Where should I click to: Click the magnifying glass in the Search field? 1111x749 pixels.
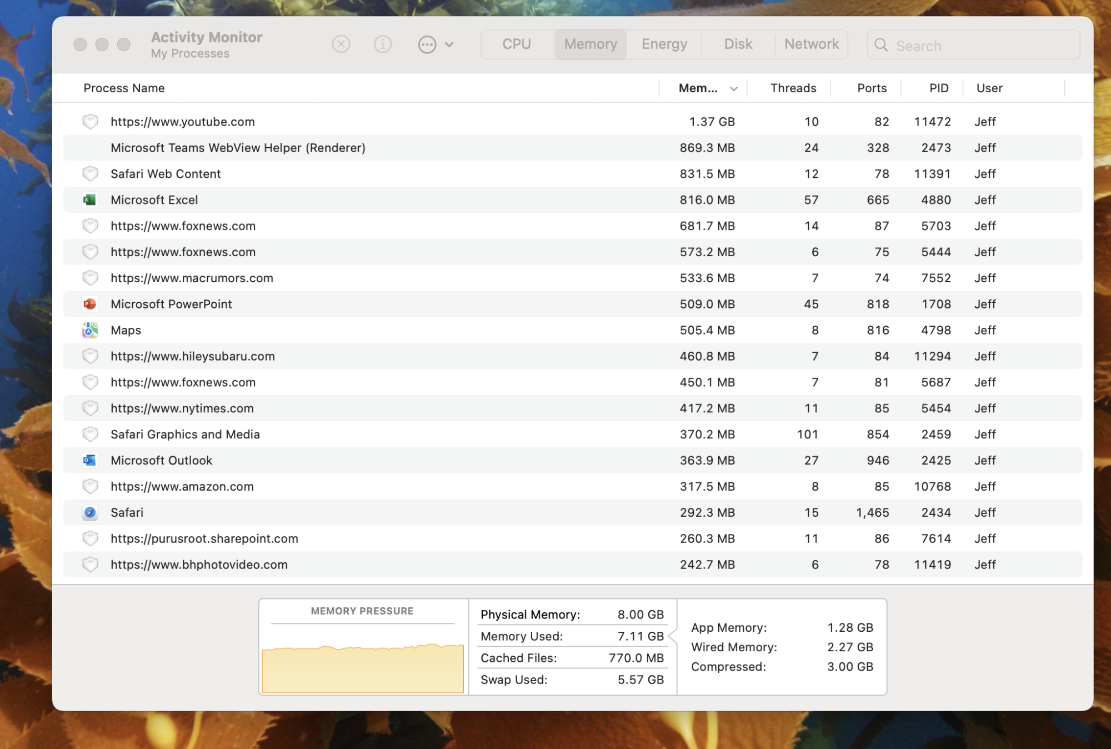click(x=882, y=45)
